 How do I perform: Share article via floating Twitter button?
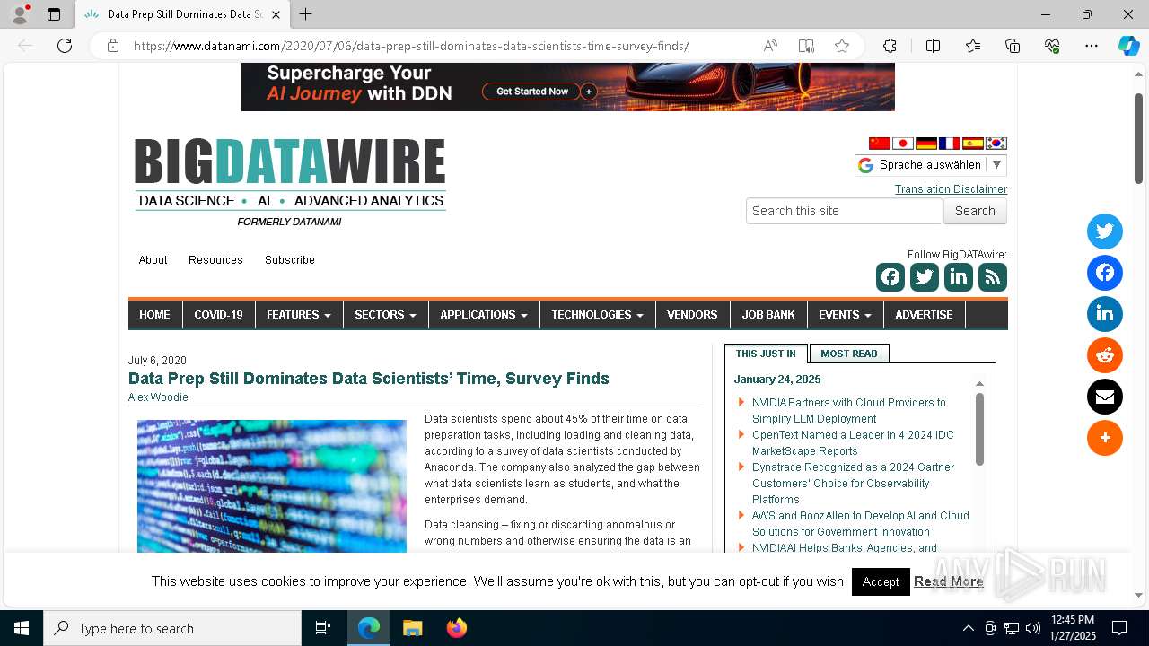[x=1105, y=231]
